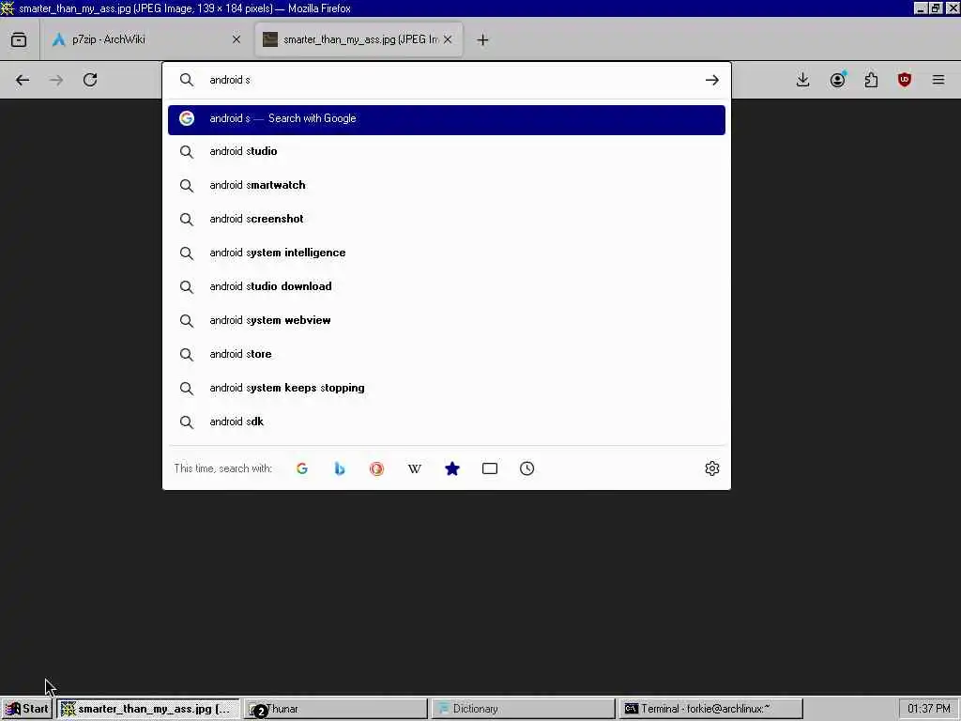Submit search with the go arrow
This screenshot has width=961, height=721.
(x=711, y=80)
